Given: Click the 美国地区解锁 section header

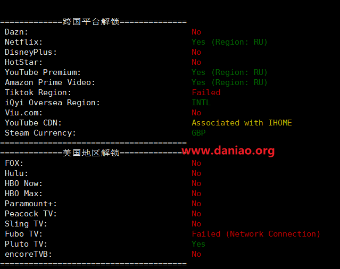Looking at the screenshot, I should [91, 153].
